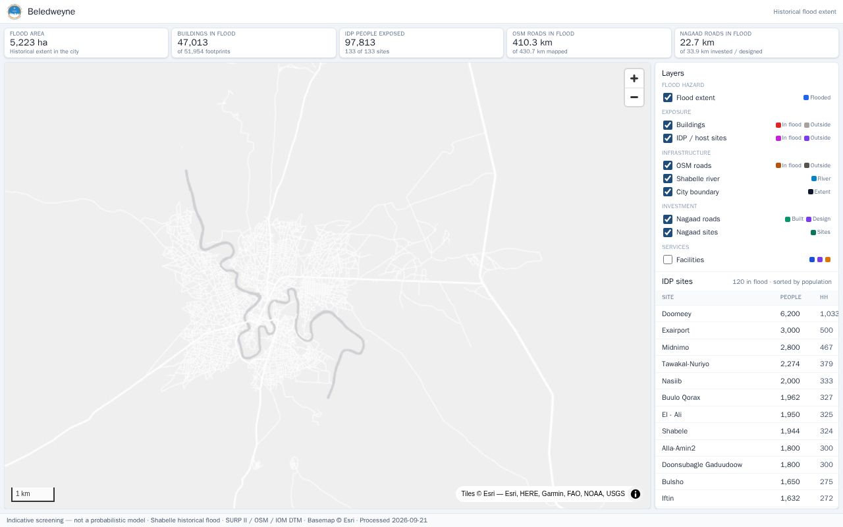
Task: Click the blue River legend swatch
Action: (x=814, y=179)
